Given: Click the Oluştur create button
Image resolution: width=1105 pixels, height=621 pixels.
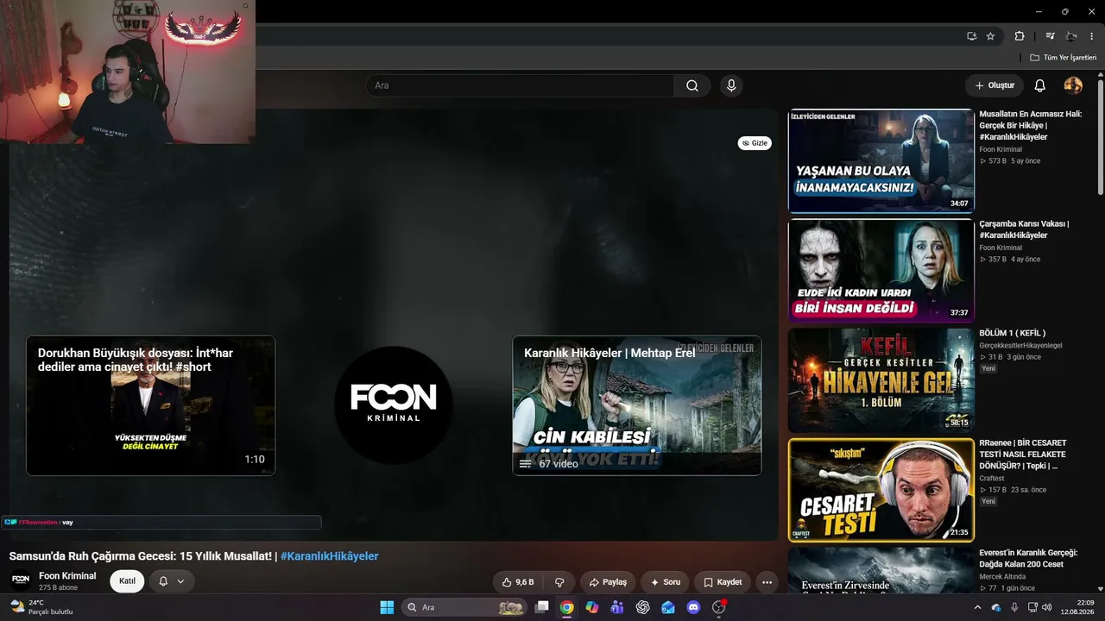Looking at the screenshot, I should 994,85.
